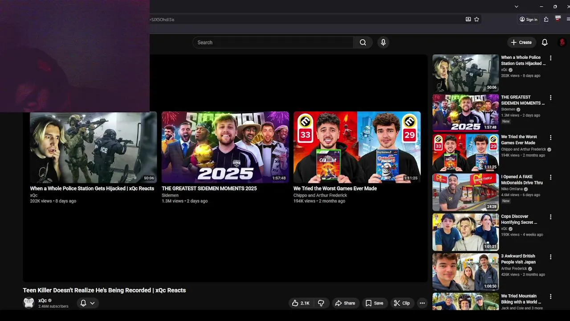Open options for 'I Opened A FAKE McDonalds' video

[x=550, y=177]
